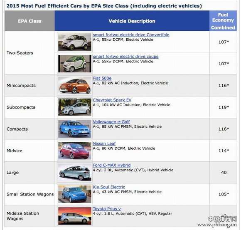The width and height of the screenshot is (241, 230).
Task: Visit the Toyota Prius v link
Action: point(107,209)
